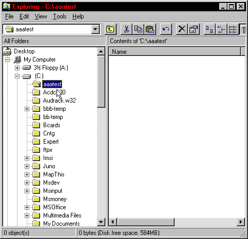Click the open aaatest folder icon

36,84
